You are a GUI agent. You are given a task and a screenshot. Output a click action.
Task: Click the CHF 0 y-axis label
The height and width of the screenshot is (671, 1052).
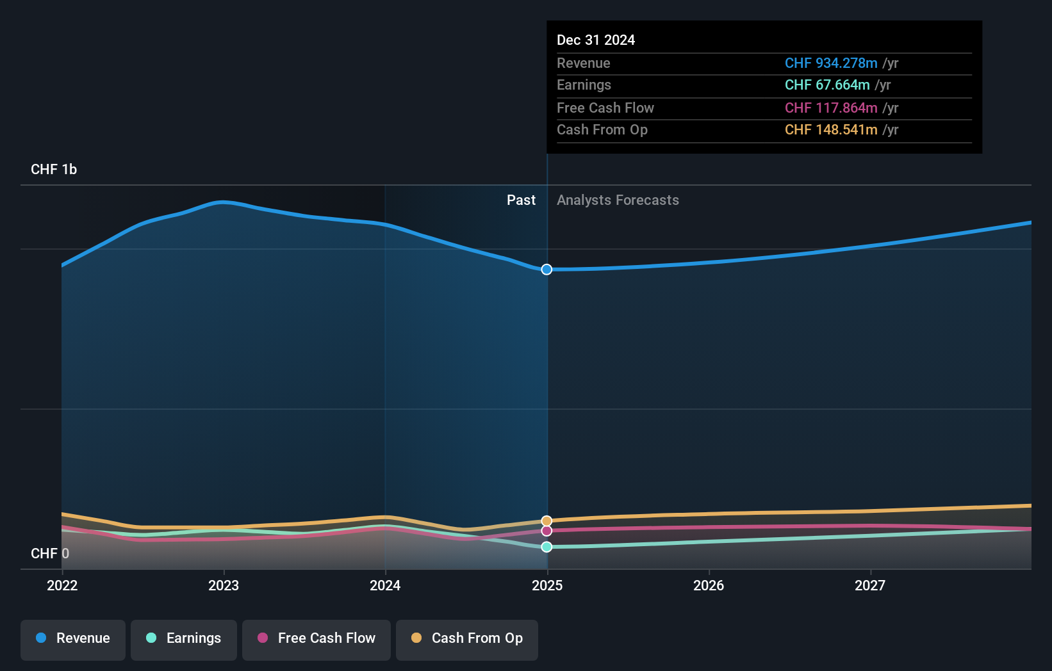tap(50, 553)
